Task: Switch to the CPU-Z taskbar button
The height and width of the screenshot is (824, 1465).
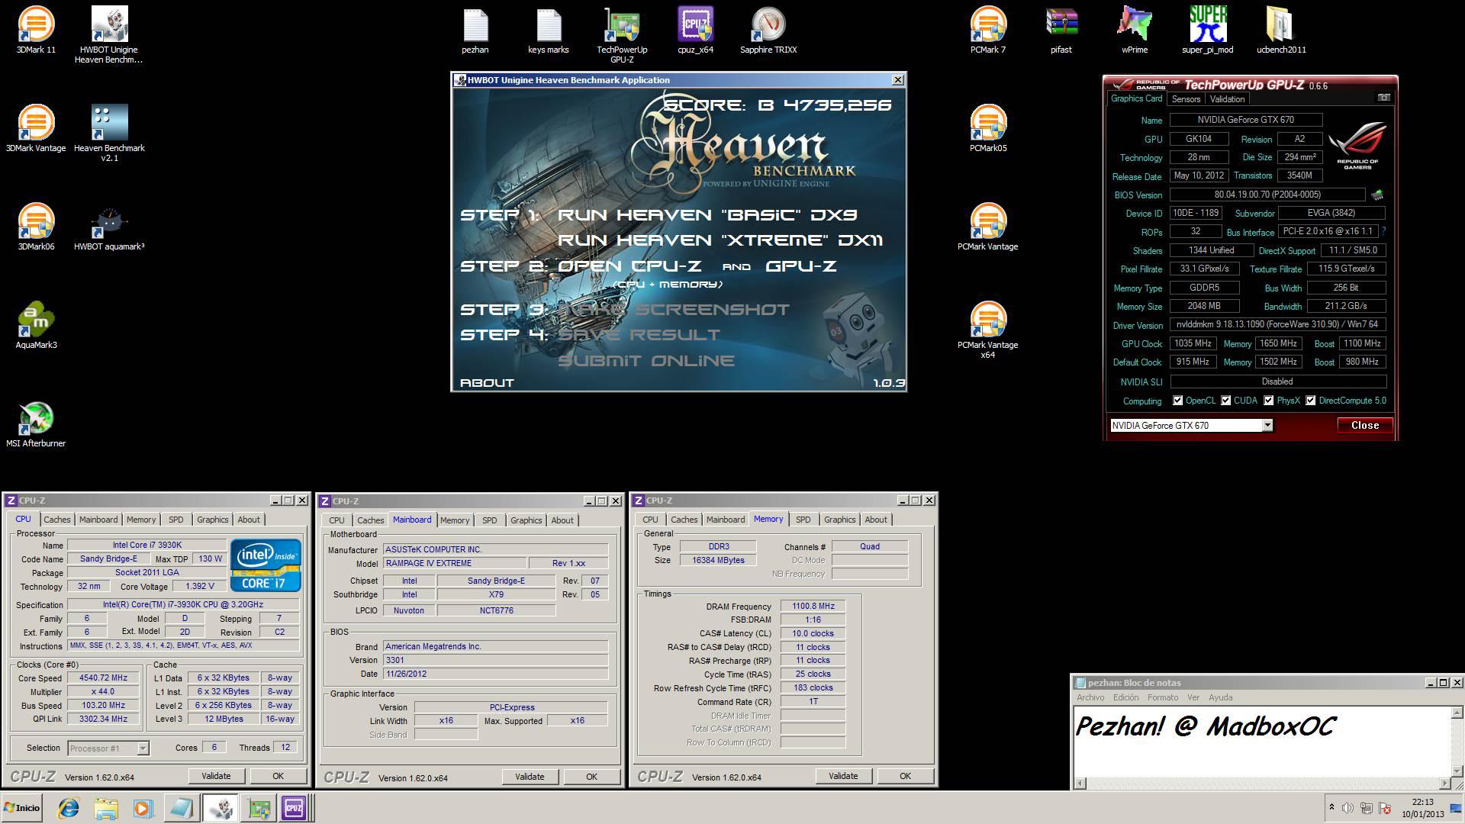Action: tap(295, 808)
